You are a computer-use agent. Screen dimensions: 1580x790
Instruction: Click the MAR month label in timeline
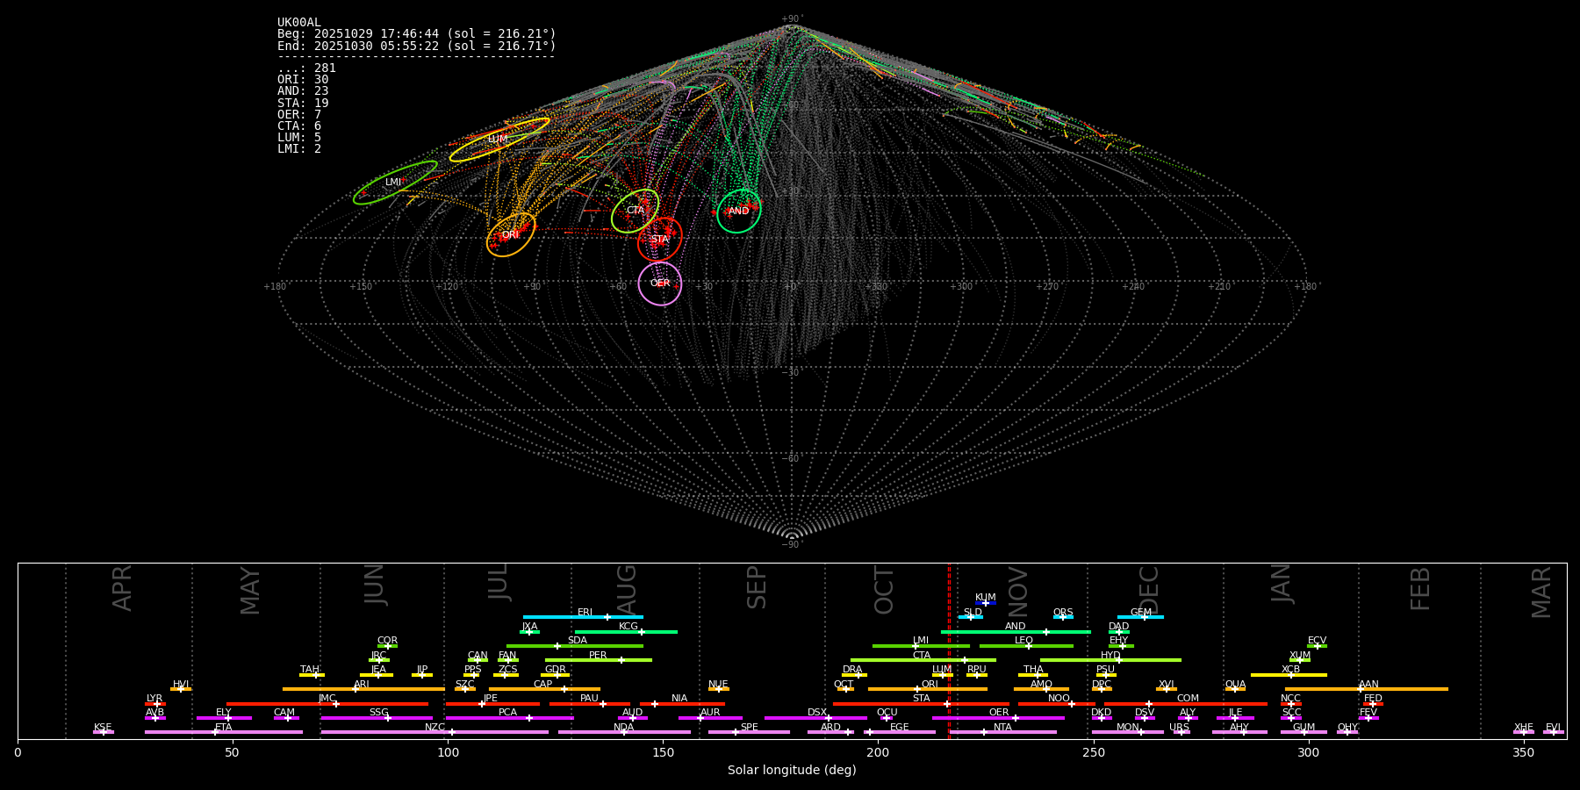tap(1541, 592)
